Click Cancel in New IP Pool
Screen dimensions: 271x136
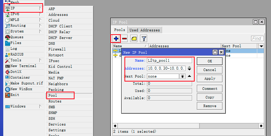(209, 70)
